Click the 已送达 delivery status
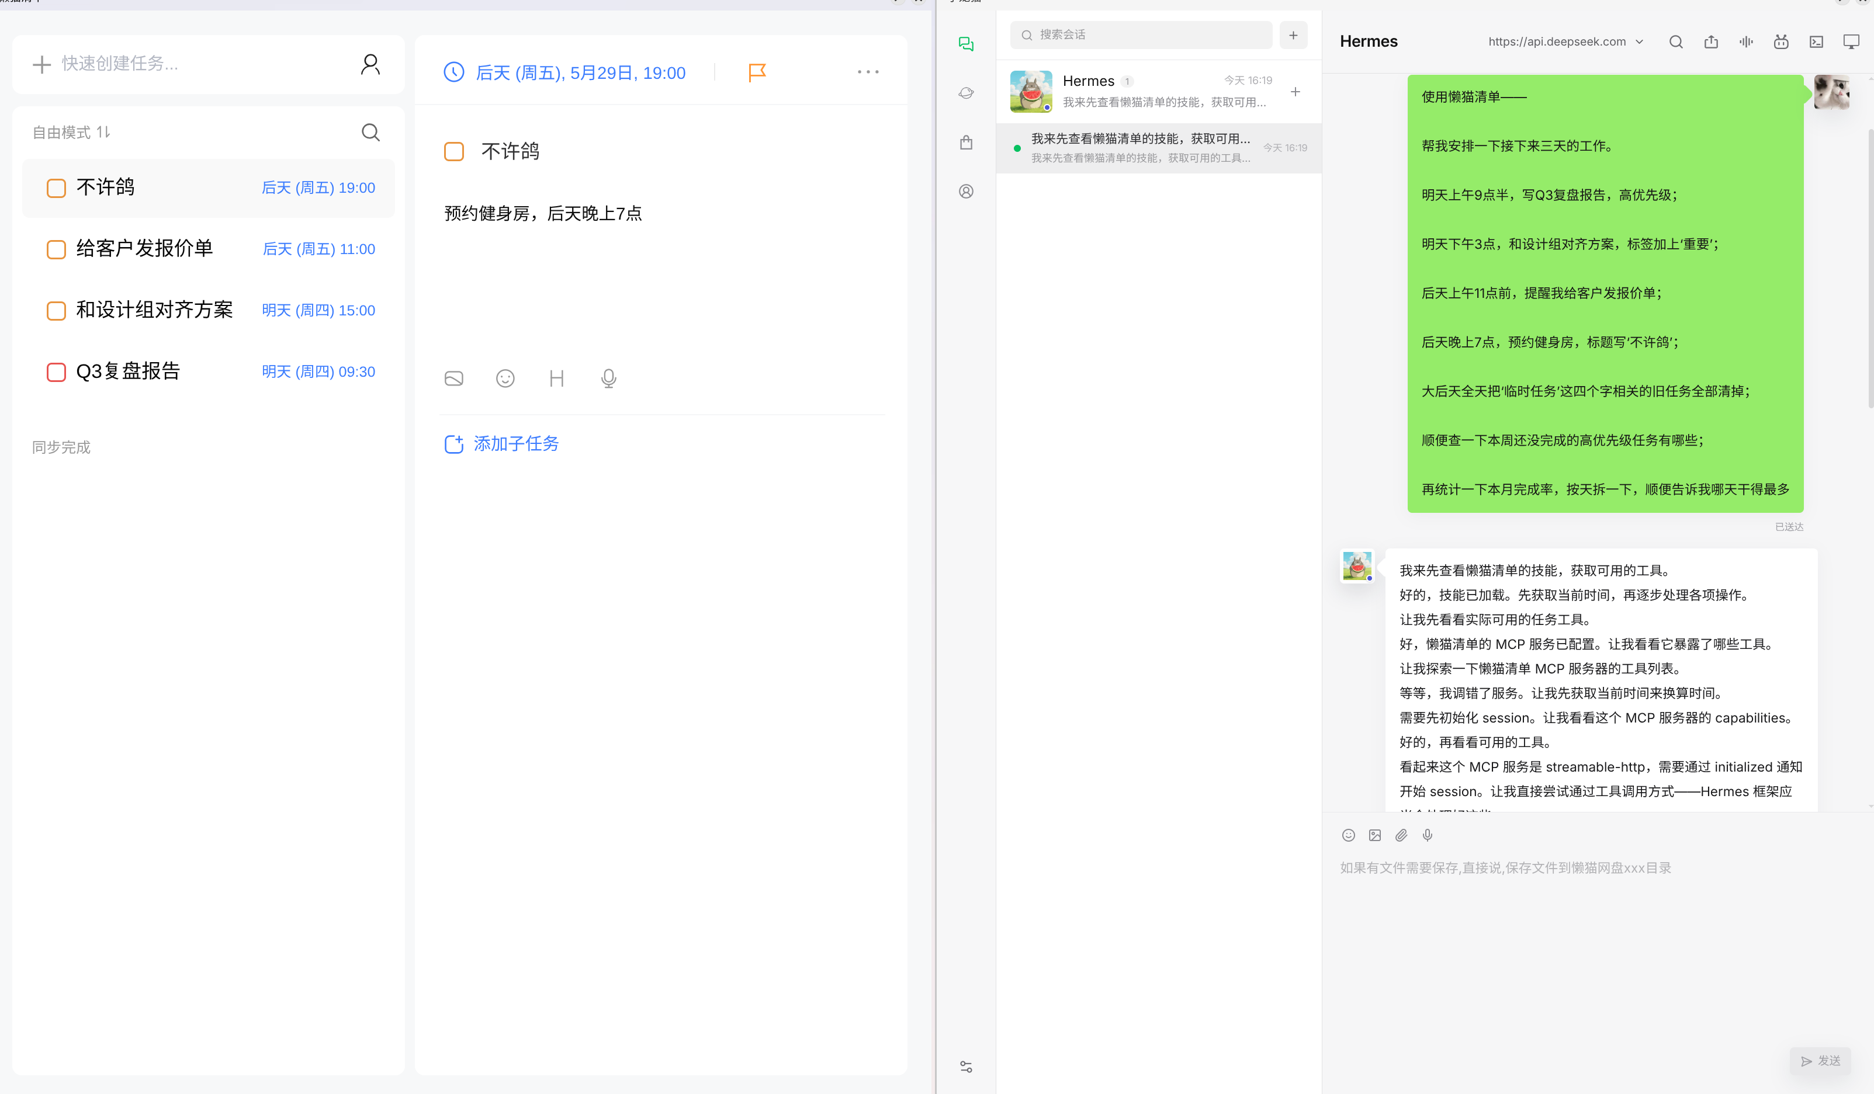 [1789, 527]
